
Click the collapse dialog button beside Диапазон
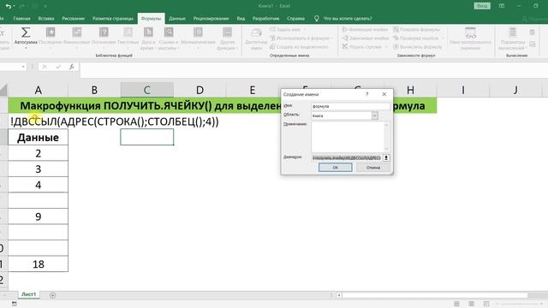point(386,157)
